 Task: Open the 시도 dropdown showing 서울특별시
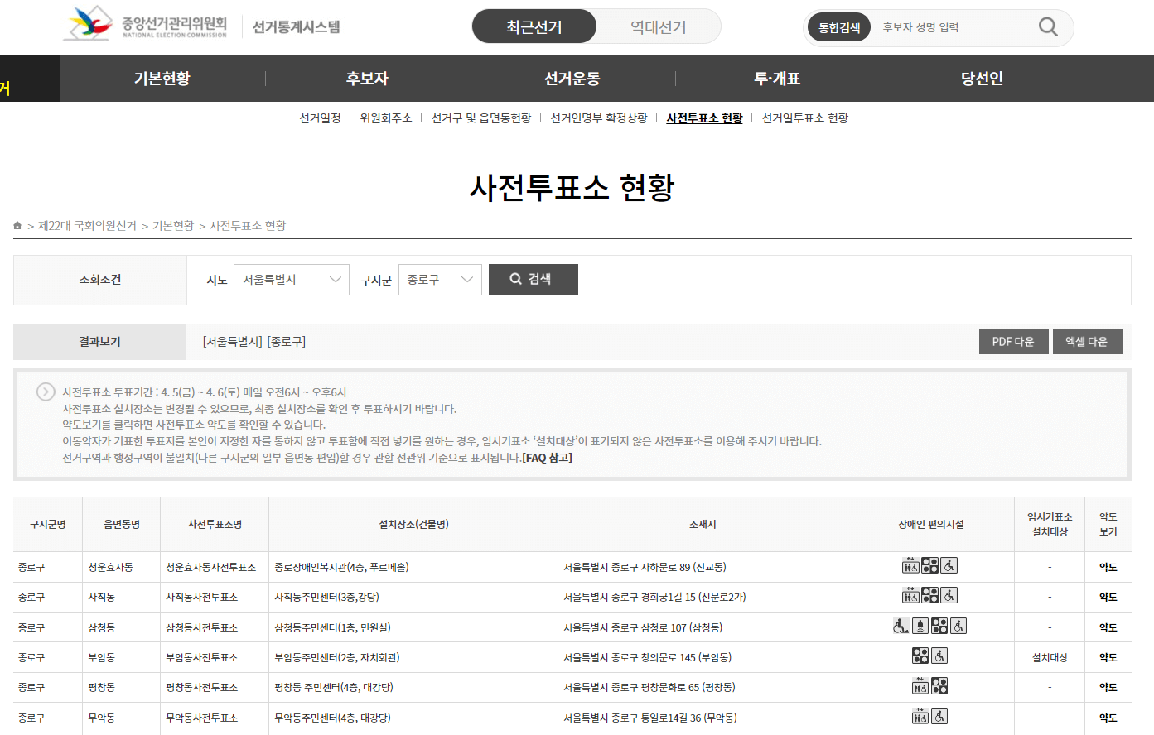tap(291, 279)
